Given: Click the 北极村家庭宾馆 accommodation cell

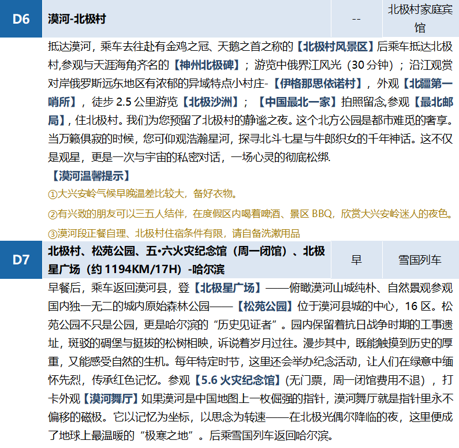Looking at the screenshot, I should pyautogui.click(x=420, y=18).
